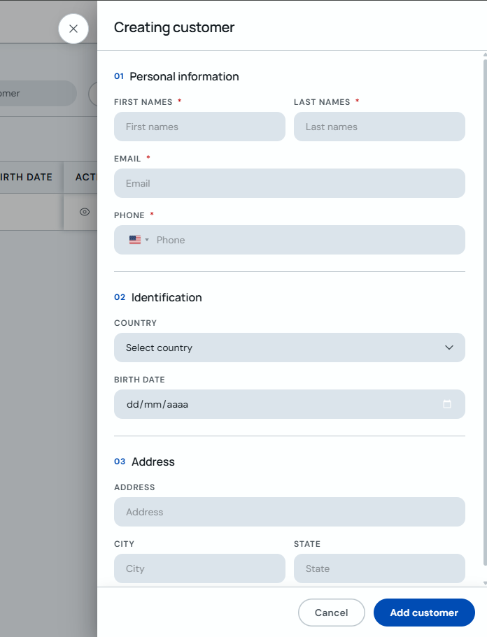Screen dimensions: 487x637
Task: Click the scrollbar down arrow
Action: click(485, 583)
